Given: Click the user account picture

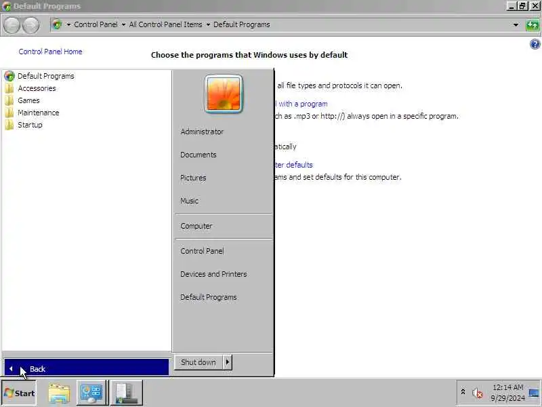Looking at the screenshot, I should pos(224,94).
